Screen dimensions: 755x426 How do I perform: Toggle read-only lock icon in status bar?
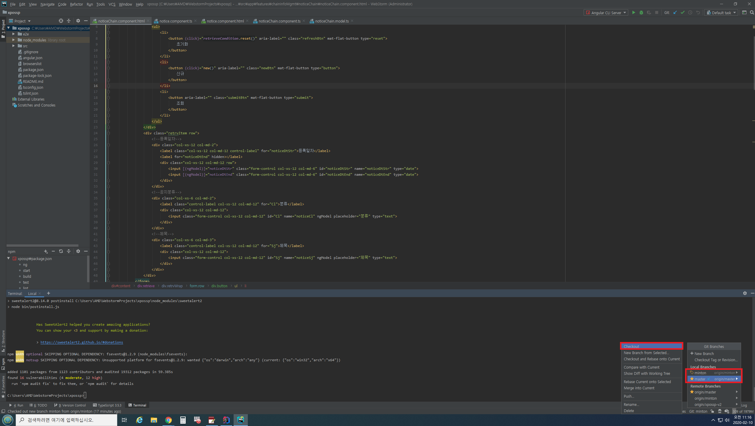[x=712, y=411]
